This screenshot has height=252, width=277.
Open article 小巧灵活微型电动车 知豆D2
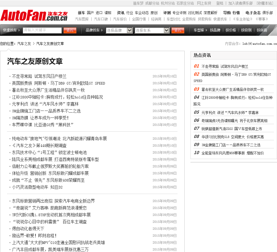(x=37, y=187)
